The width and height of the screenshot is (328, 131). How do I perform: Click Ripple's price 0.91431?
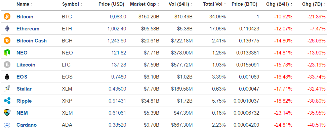tap(117, 101)
